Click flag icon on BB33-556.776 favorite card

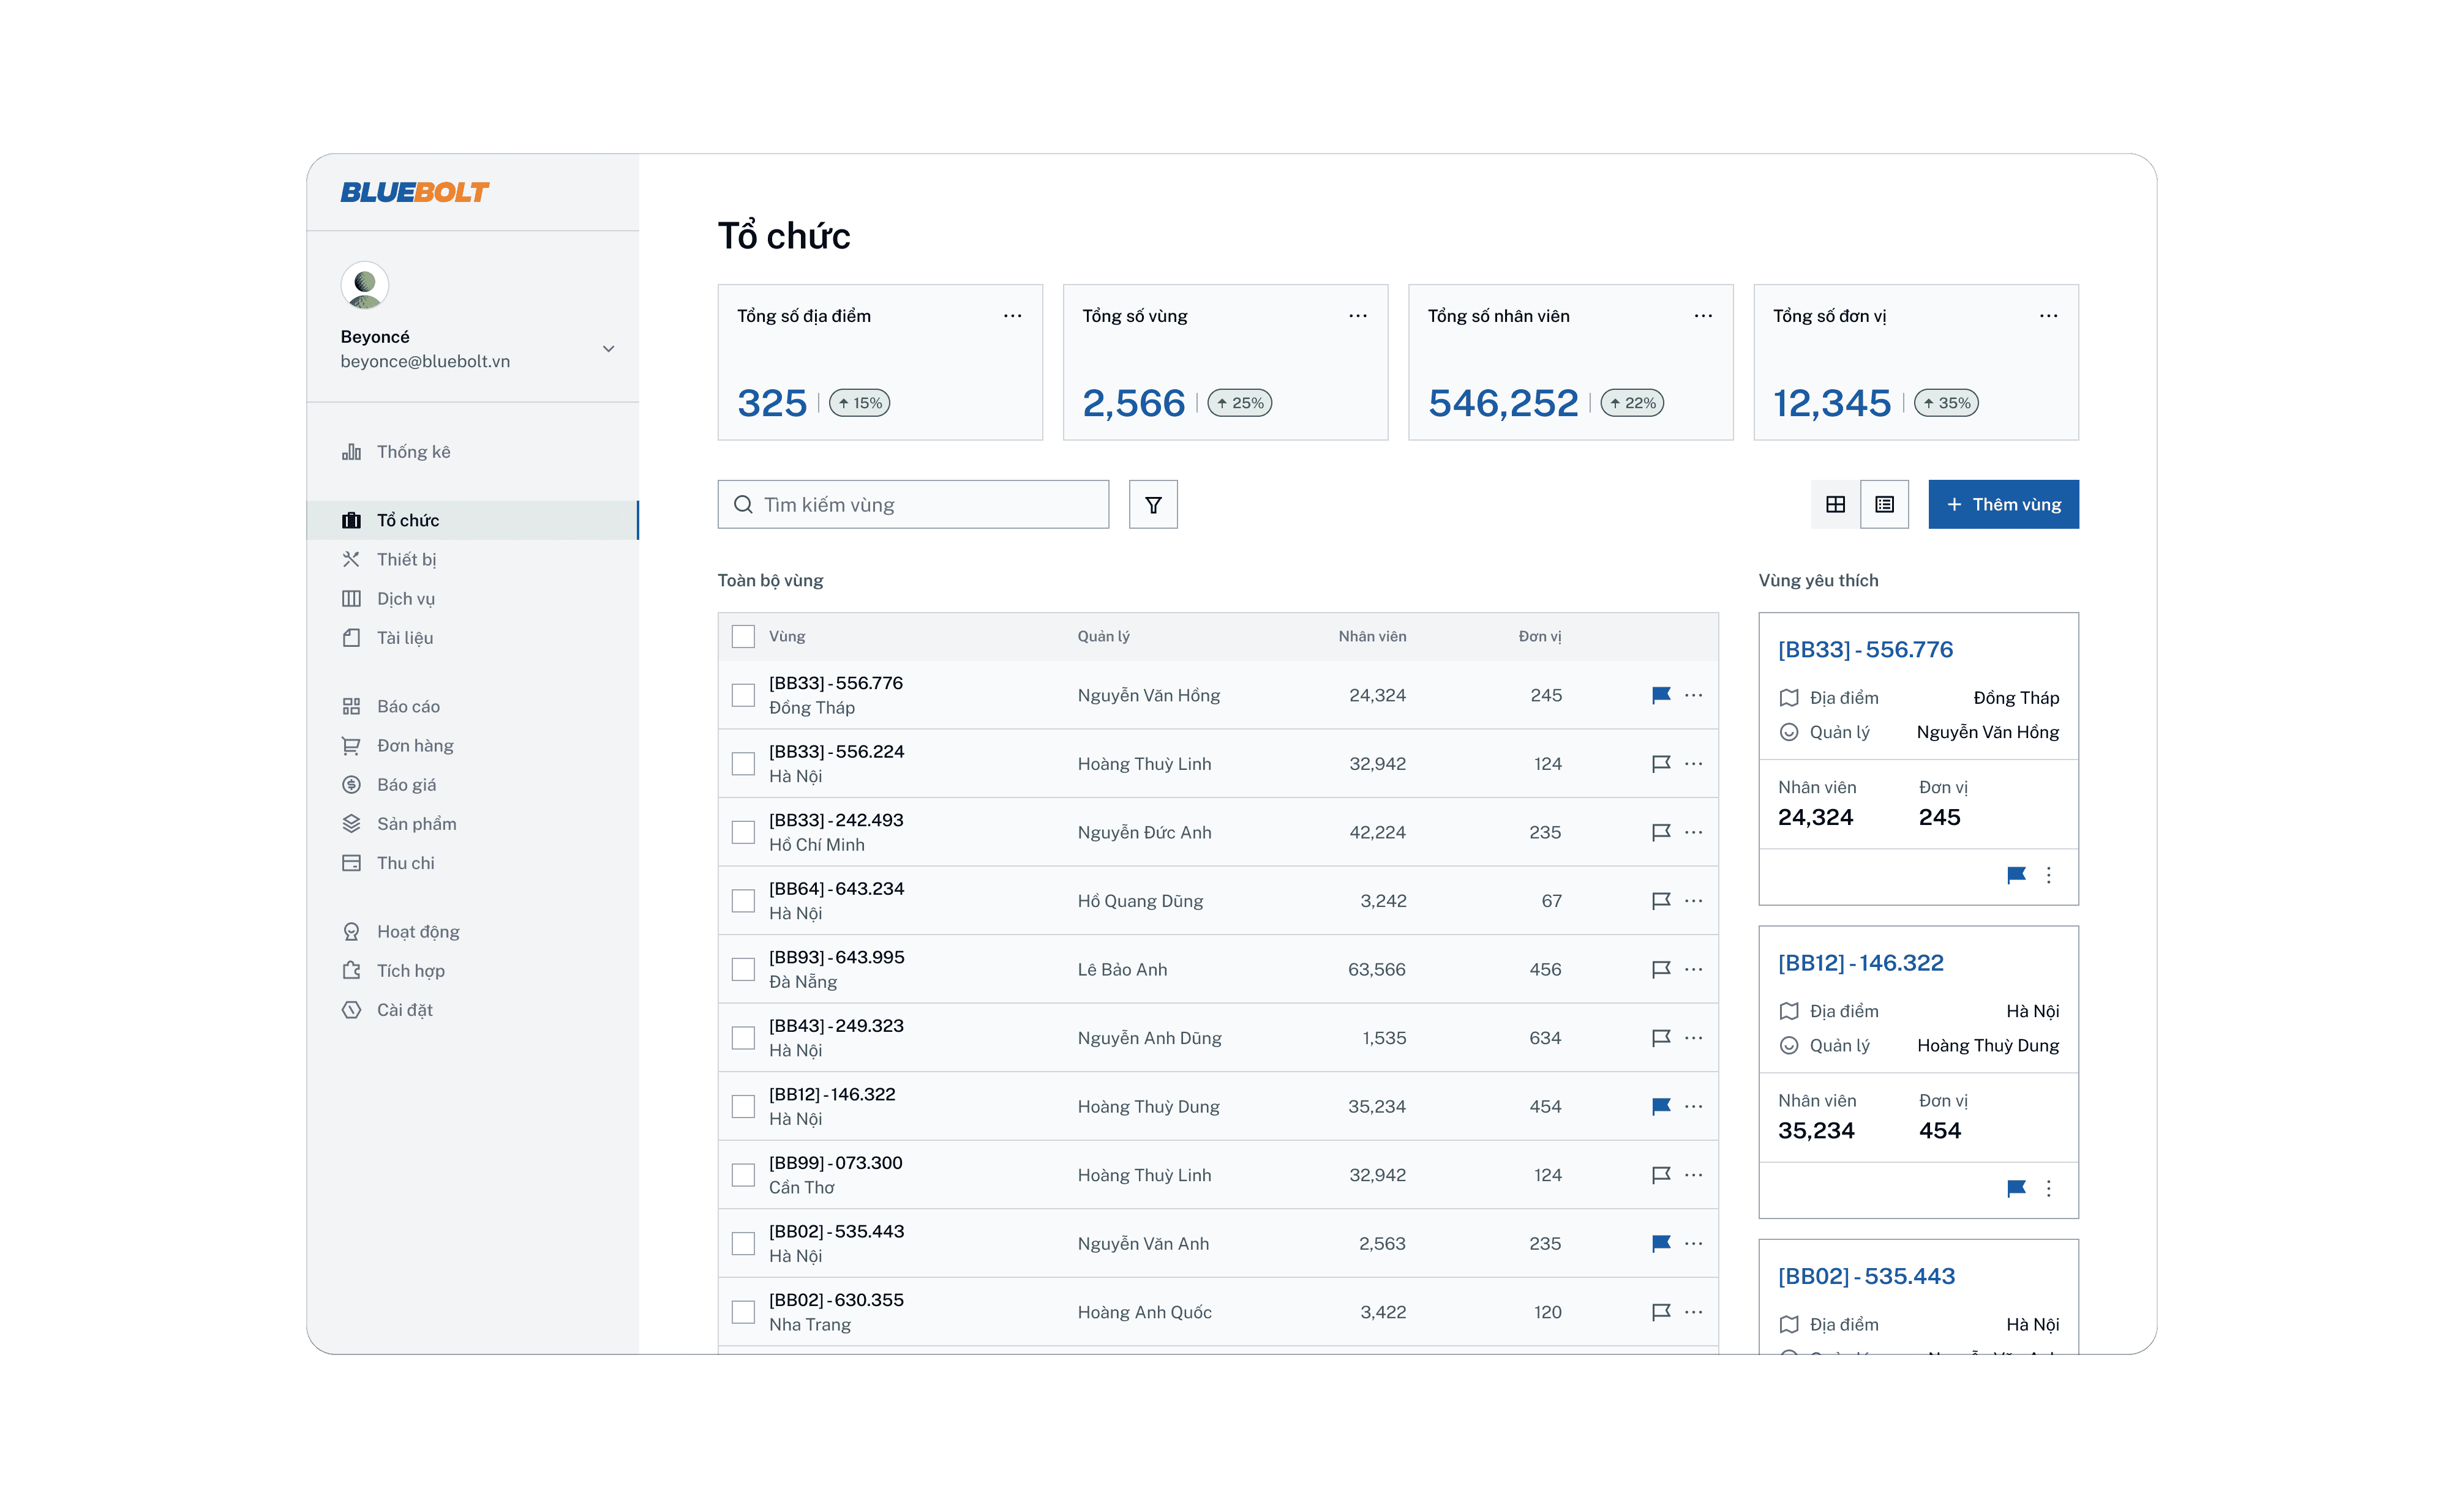(x=2016, y=875)
